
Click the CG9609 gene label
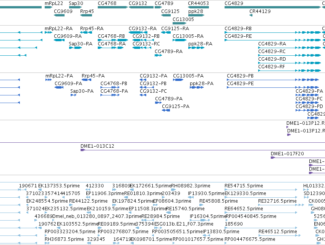[63, 11]
